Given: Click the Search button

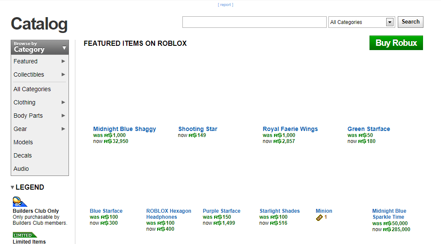Looking at the screenshot, I should tap(410, 22).
